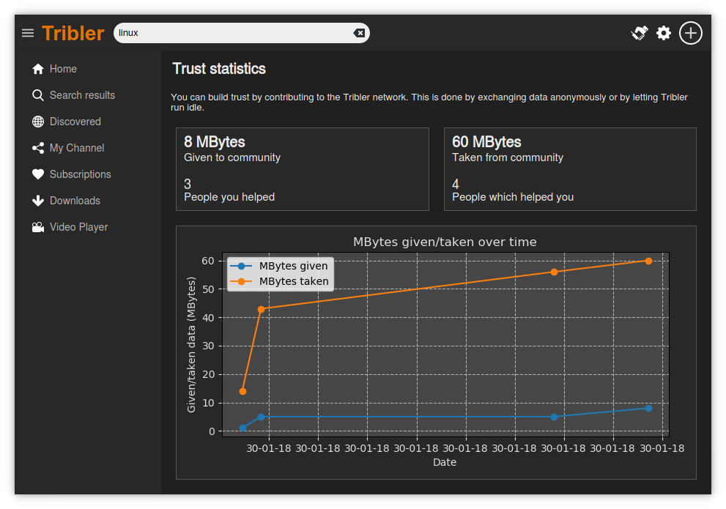Viewport: 726px width, 509px height.
Task: Click the Trust statistics heading
Action: point(219,69)
